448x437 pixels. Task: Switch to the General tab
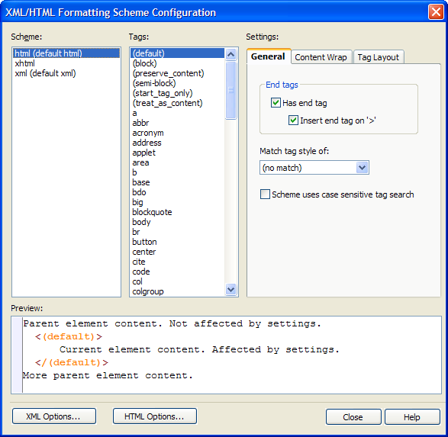[269, 56]
